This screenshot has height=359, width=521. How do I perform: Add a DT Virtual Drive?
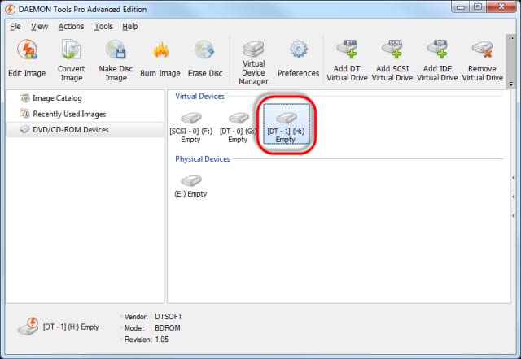[348, 60]
